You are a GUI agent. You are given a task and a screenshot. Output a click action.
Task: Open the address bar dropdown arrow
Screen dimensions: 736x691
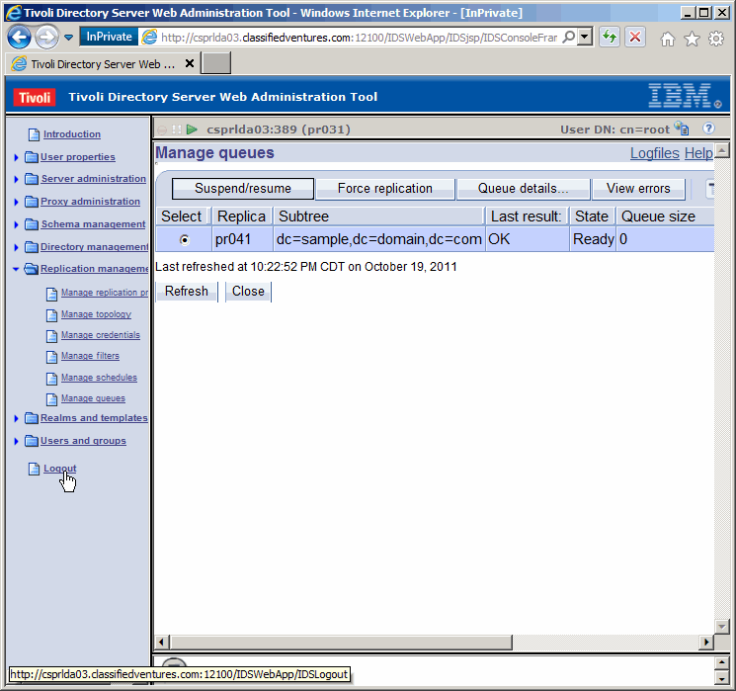pyautogui.click(x=585, y=37)
